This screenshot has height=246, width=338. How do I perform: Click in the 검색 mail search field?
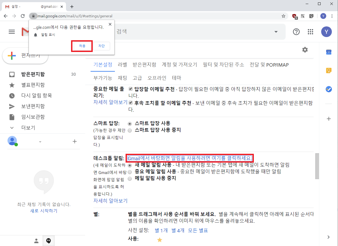pos(192,31)
